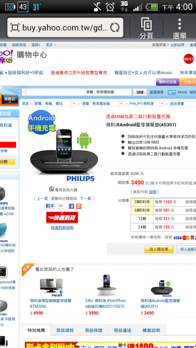Click the magnifier icon to enlarge product image

[51, 189]
